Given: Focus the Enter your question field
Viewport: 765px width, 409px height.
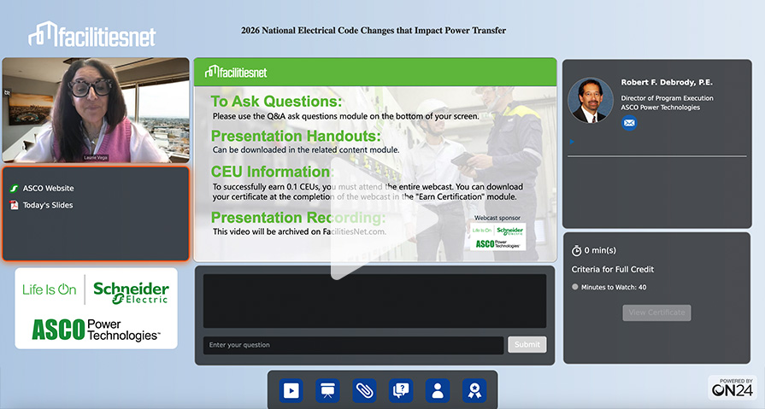Looking at the screenshot, I should click(x=352, y=345).
